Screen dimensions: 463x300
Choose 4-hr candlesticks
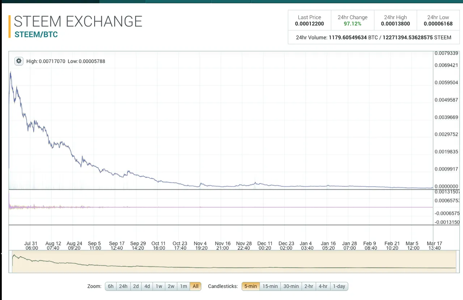(x=323, y=286)
